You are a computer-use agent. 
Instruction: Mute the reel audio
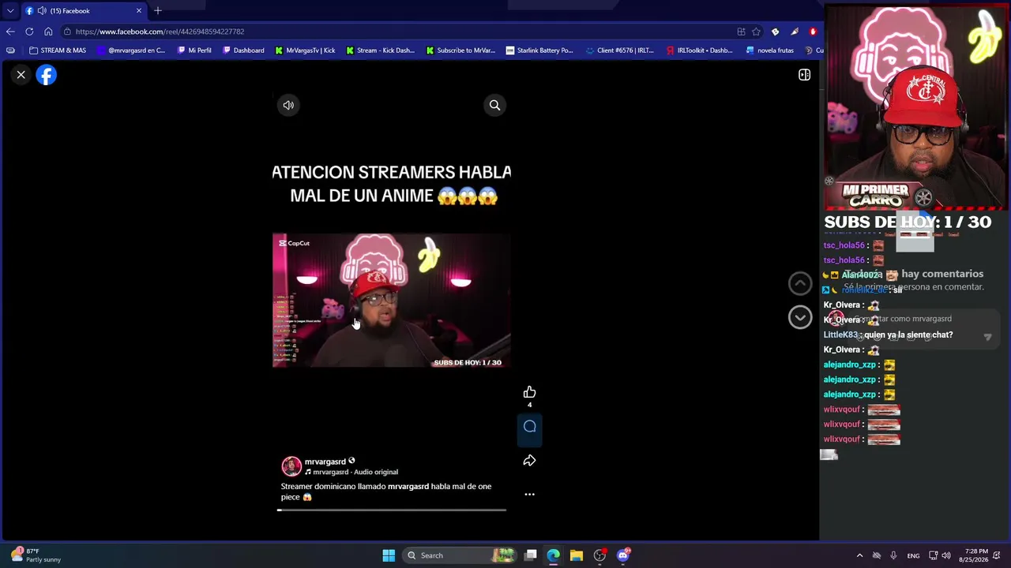[288, 105]
